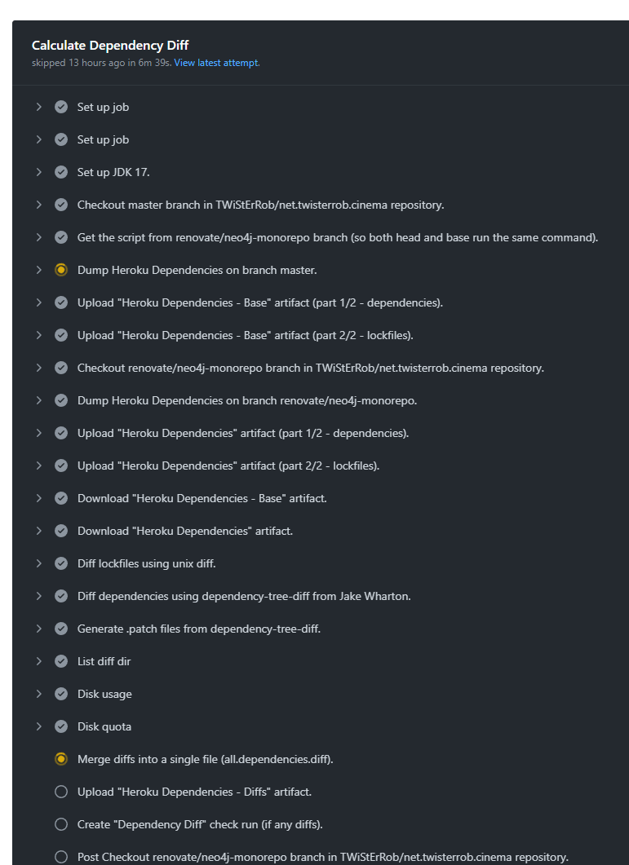Viewport: 629px width, 865px height.
Task: Click the in-progress icon on Merge diffs into a single file
Action: coord(61,759)
